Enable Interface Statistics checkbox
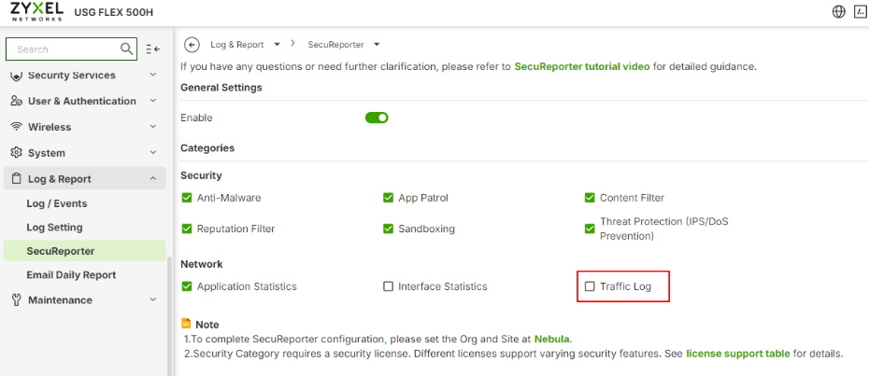The height and width of the screenshot is (376, 869). pyautogui.click(x=388, y=286)
